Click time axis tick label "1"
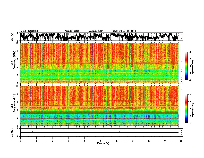This screenshot has height=158, width=204. [x=36, y=141]
